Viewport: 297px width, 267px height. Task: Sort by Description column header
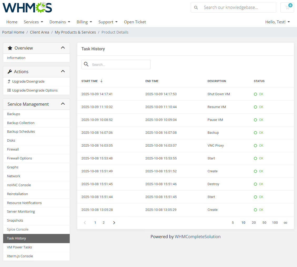point(217,81)
